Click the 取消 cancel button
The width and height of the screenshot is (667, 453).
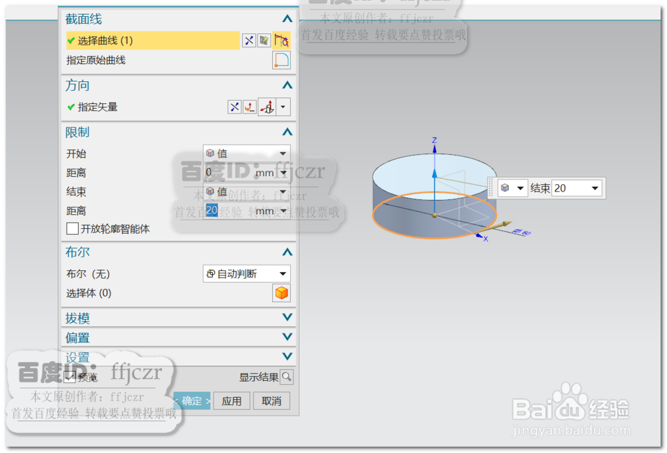271,401
